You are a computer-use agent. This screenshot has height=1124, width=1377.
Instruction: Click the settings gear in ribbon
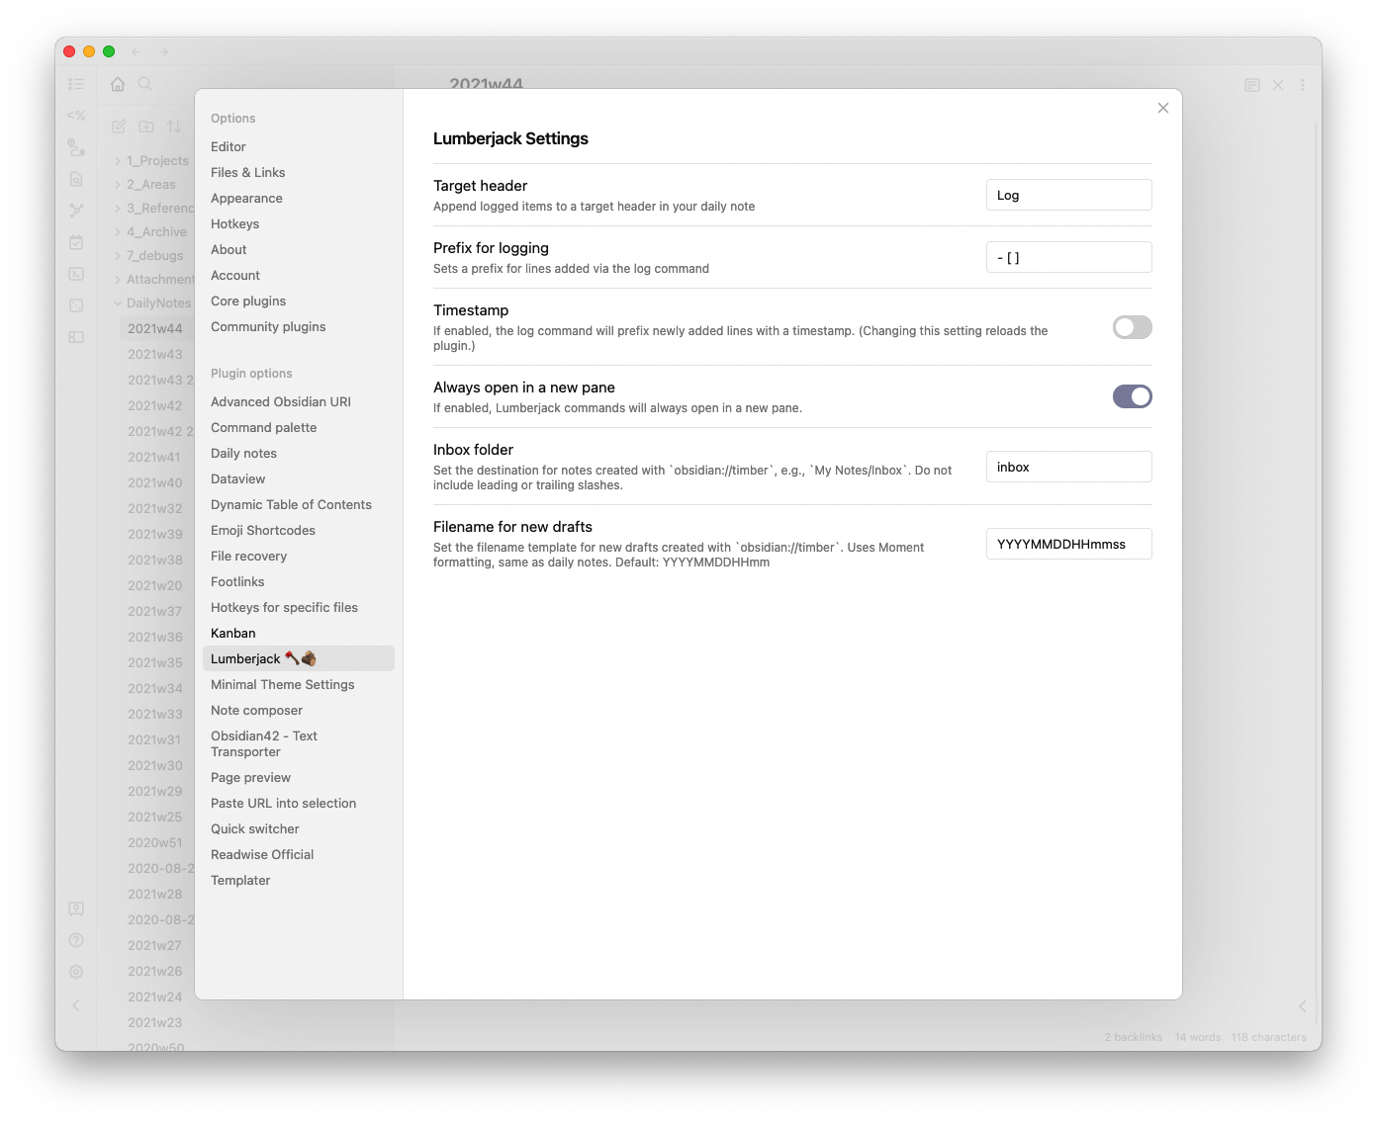click(76, 972)
